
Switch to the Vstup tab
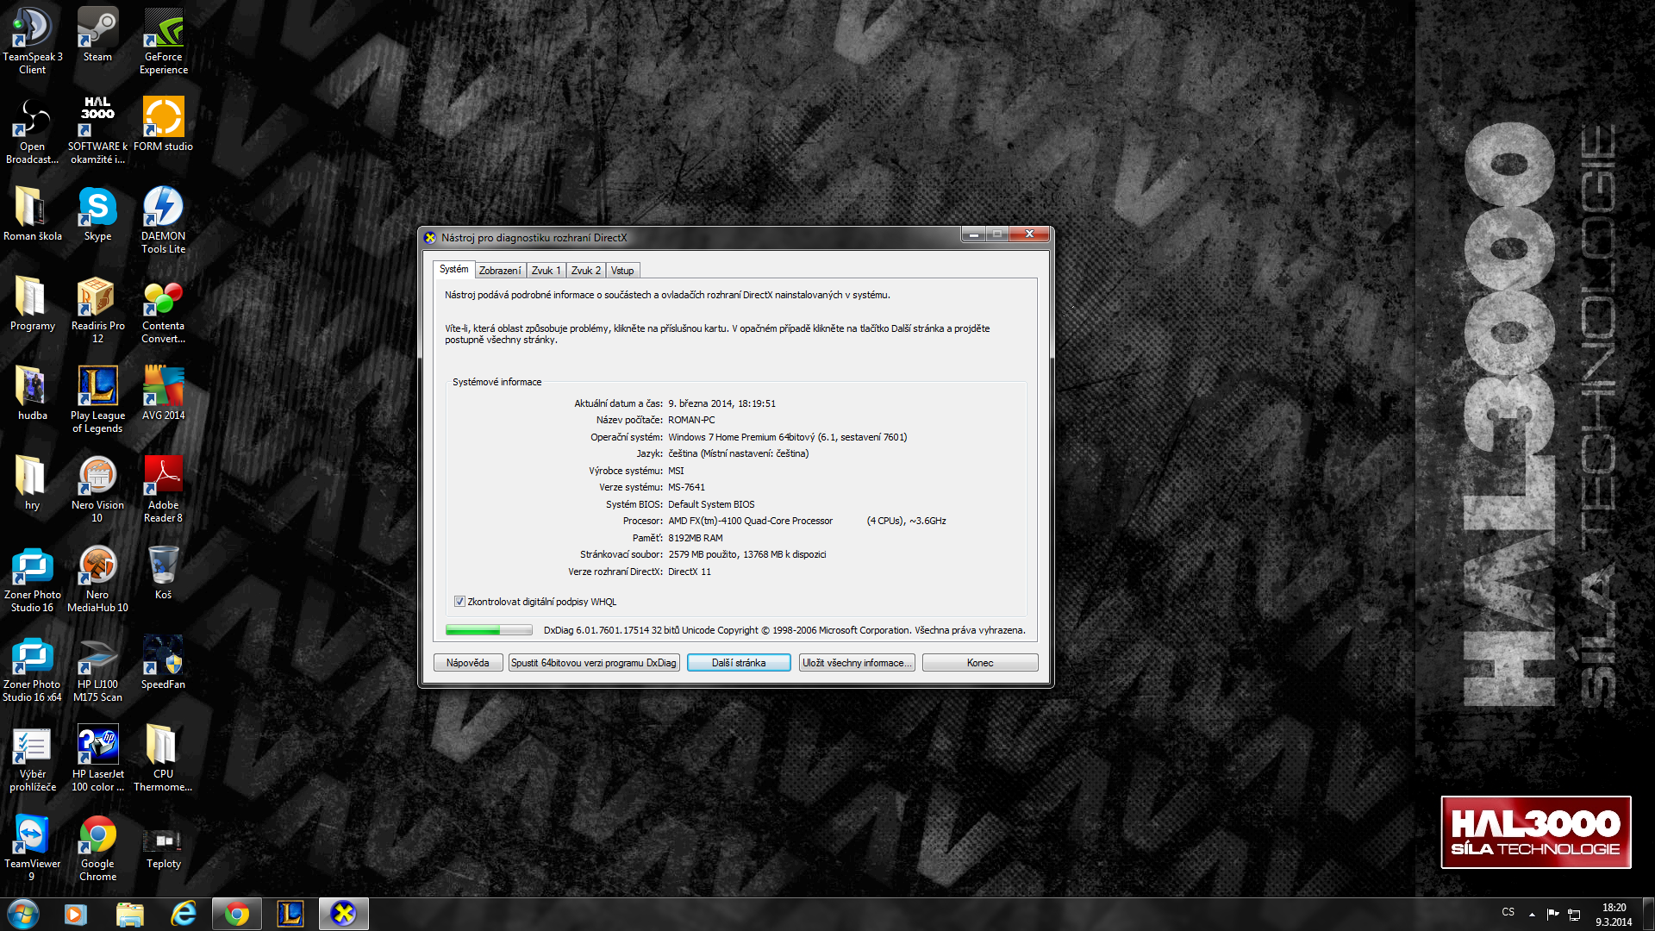[x=622, y=271]
